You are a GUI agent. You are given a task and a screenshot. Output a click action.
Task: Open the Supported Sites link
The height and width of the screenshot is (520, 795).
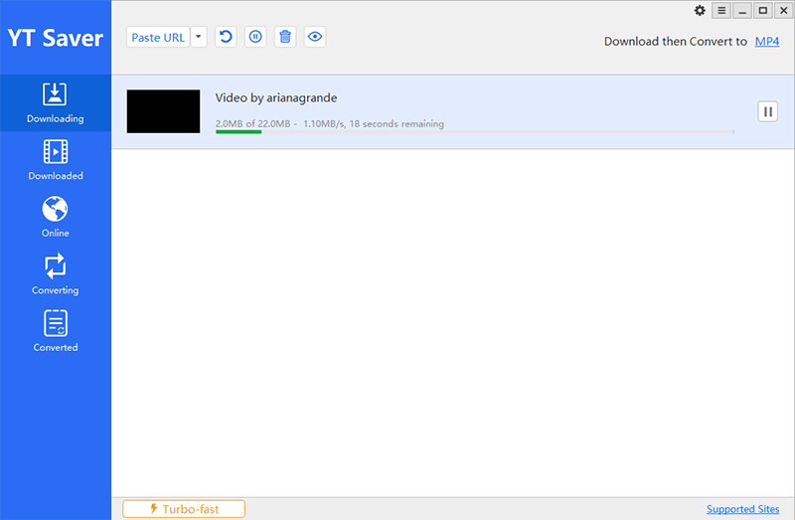pos(742,509)
